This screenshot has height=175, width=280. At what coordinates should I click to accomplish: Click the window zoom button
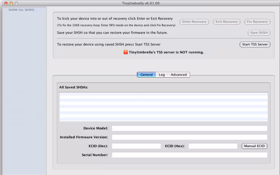click(x=16, y=3)
